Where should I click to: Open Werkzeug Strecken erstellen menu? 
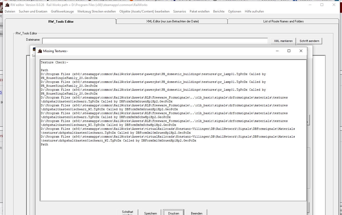[97, 11]
